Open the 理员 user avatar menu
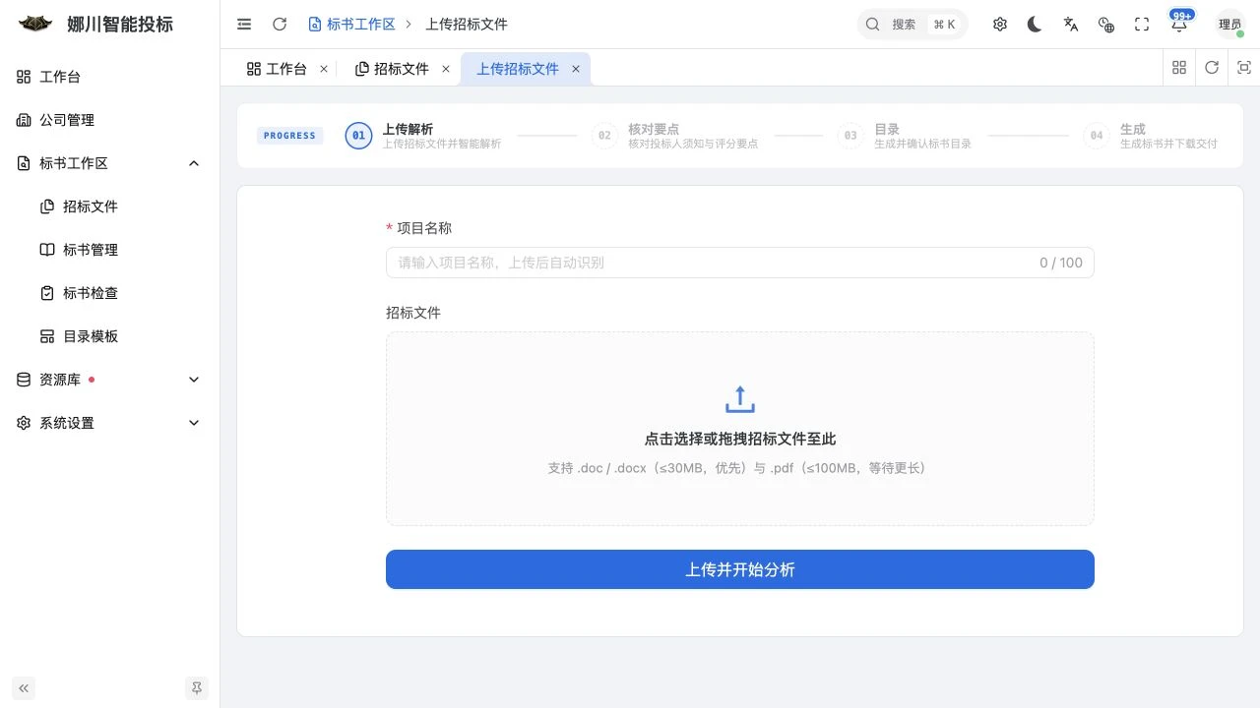The height and width of the screenshot is (708, 1260). 1230,25
